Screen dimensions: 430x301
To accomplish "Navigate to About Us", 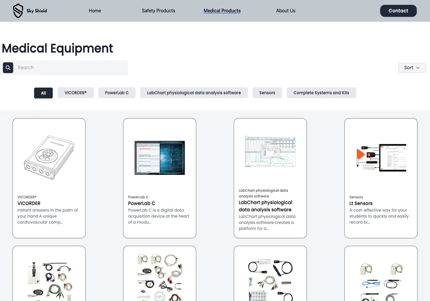I will (x=286, y=11).
